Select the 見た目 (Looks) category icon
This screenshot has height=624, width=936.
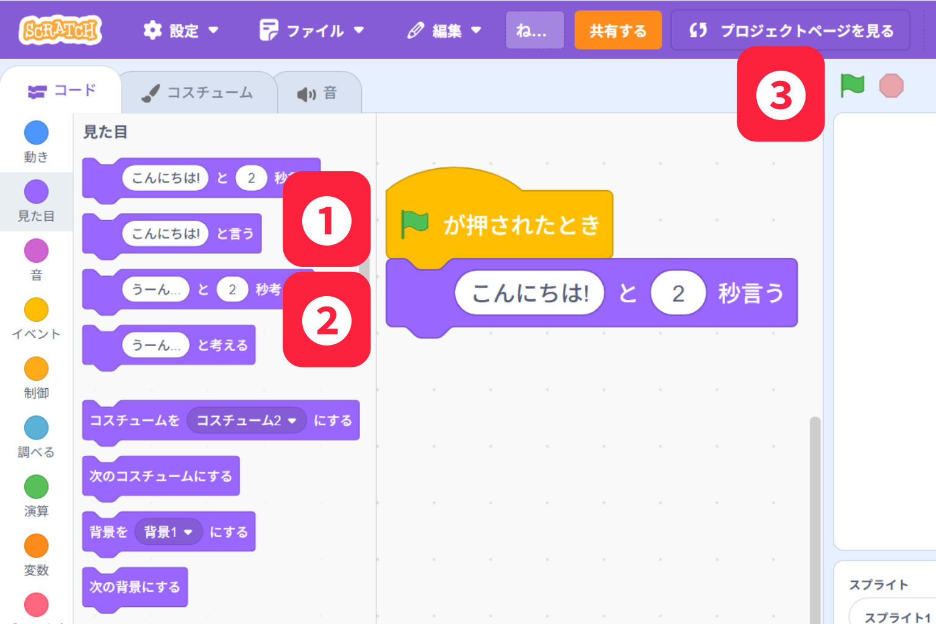click(36, 191)
